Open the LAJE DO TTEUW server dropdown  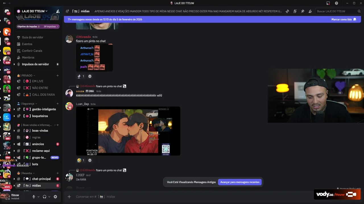(x=35, y=11)
